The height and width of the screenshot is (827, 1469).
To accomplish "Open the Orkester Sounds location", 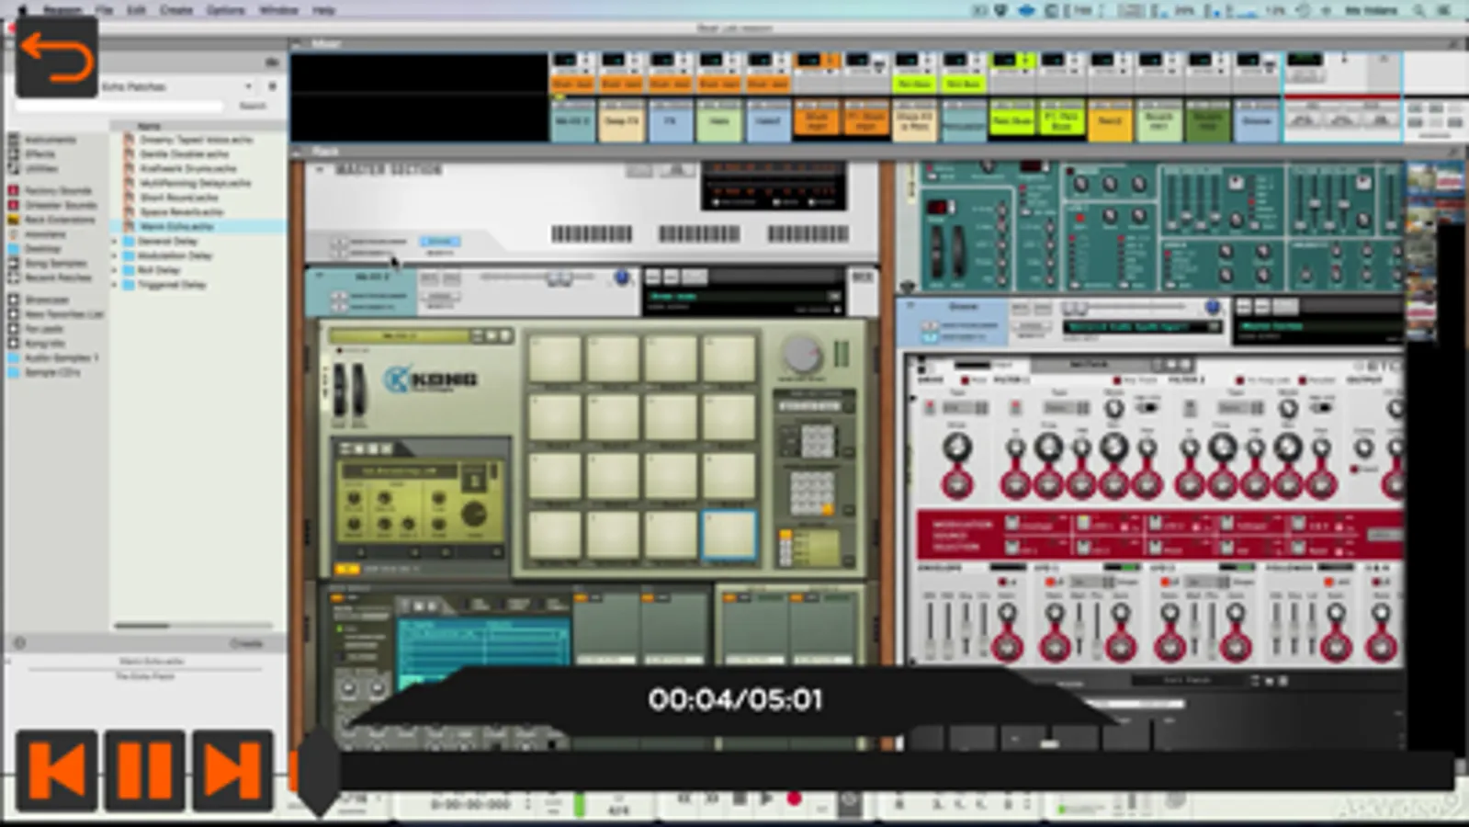I will click(59, 205).
